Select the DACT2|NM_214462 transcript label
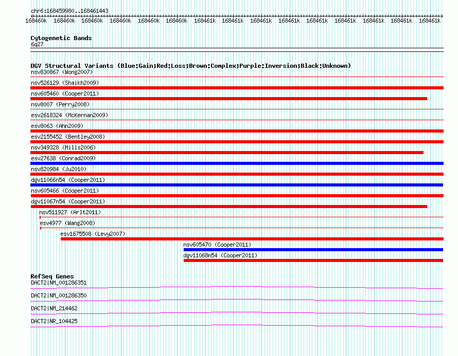The height and width of the screenshot is (356, 458). pyautogui.click(x=54, y=308)
